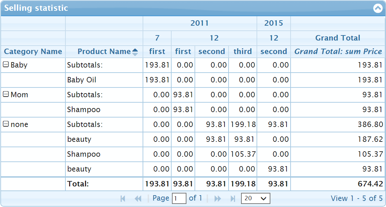Go to the next page

click(218, 198)
